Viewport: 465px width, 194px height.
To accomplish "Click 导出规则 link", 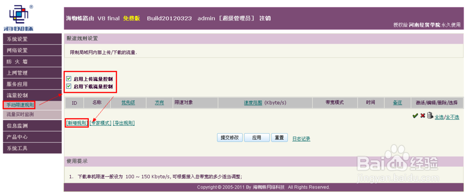I will pos(124,123).
